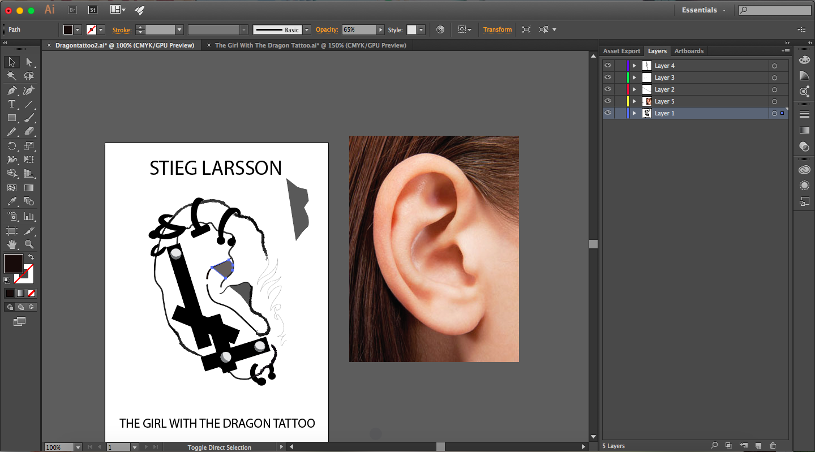Viewport: 815px width, 452px height.
Task: Click target circle for Layer 4
Action: 774,66
